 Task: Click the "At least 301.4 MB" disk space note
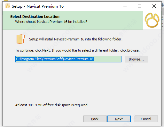(52, 105)
